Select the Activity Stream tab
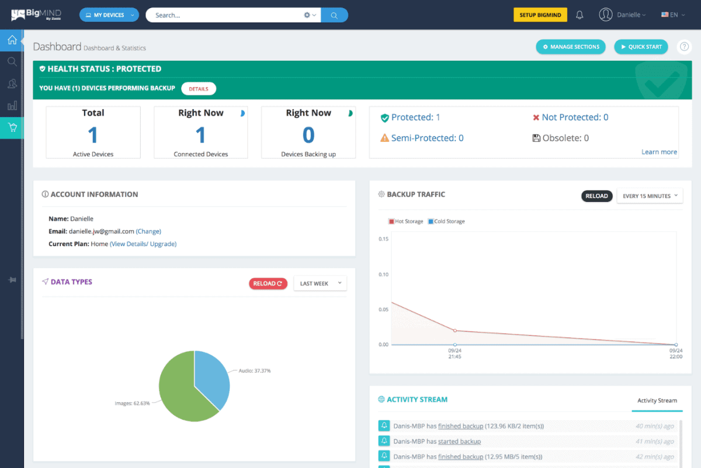Image resolution: width=701 pixels, height=468 pixels. pyautogui.click(x=657, y=401)
